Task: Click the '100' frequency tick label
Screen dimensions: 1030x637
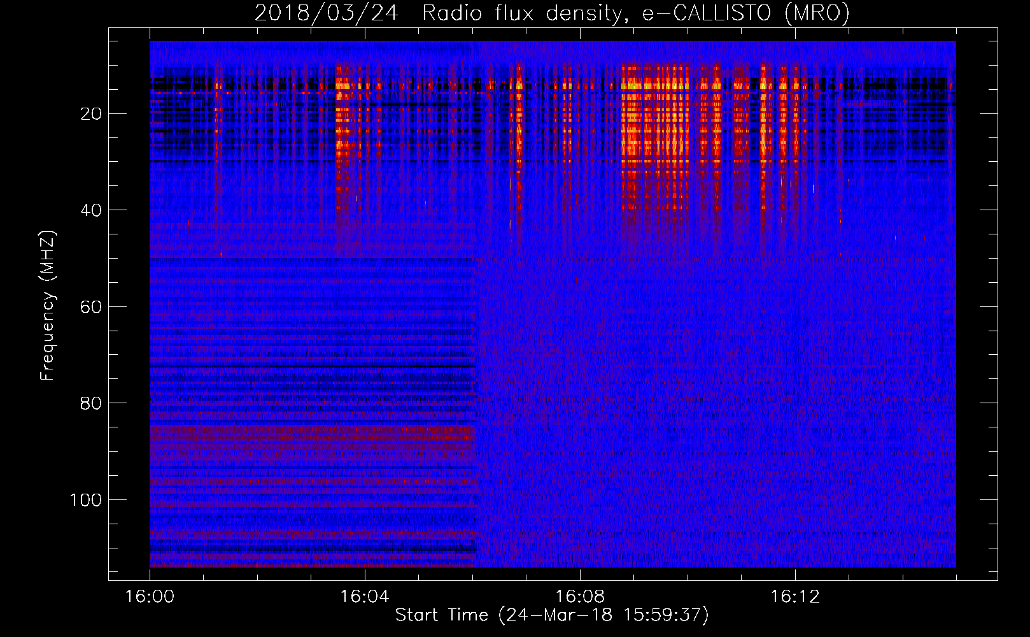Action: click(x=86, y=500)
